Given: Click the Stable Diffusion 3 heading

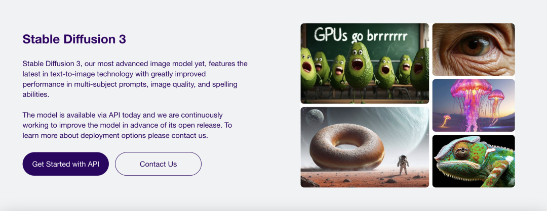Looking at the screenshot, I should point(74,39).
